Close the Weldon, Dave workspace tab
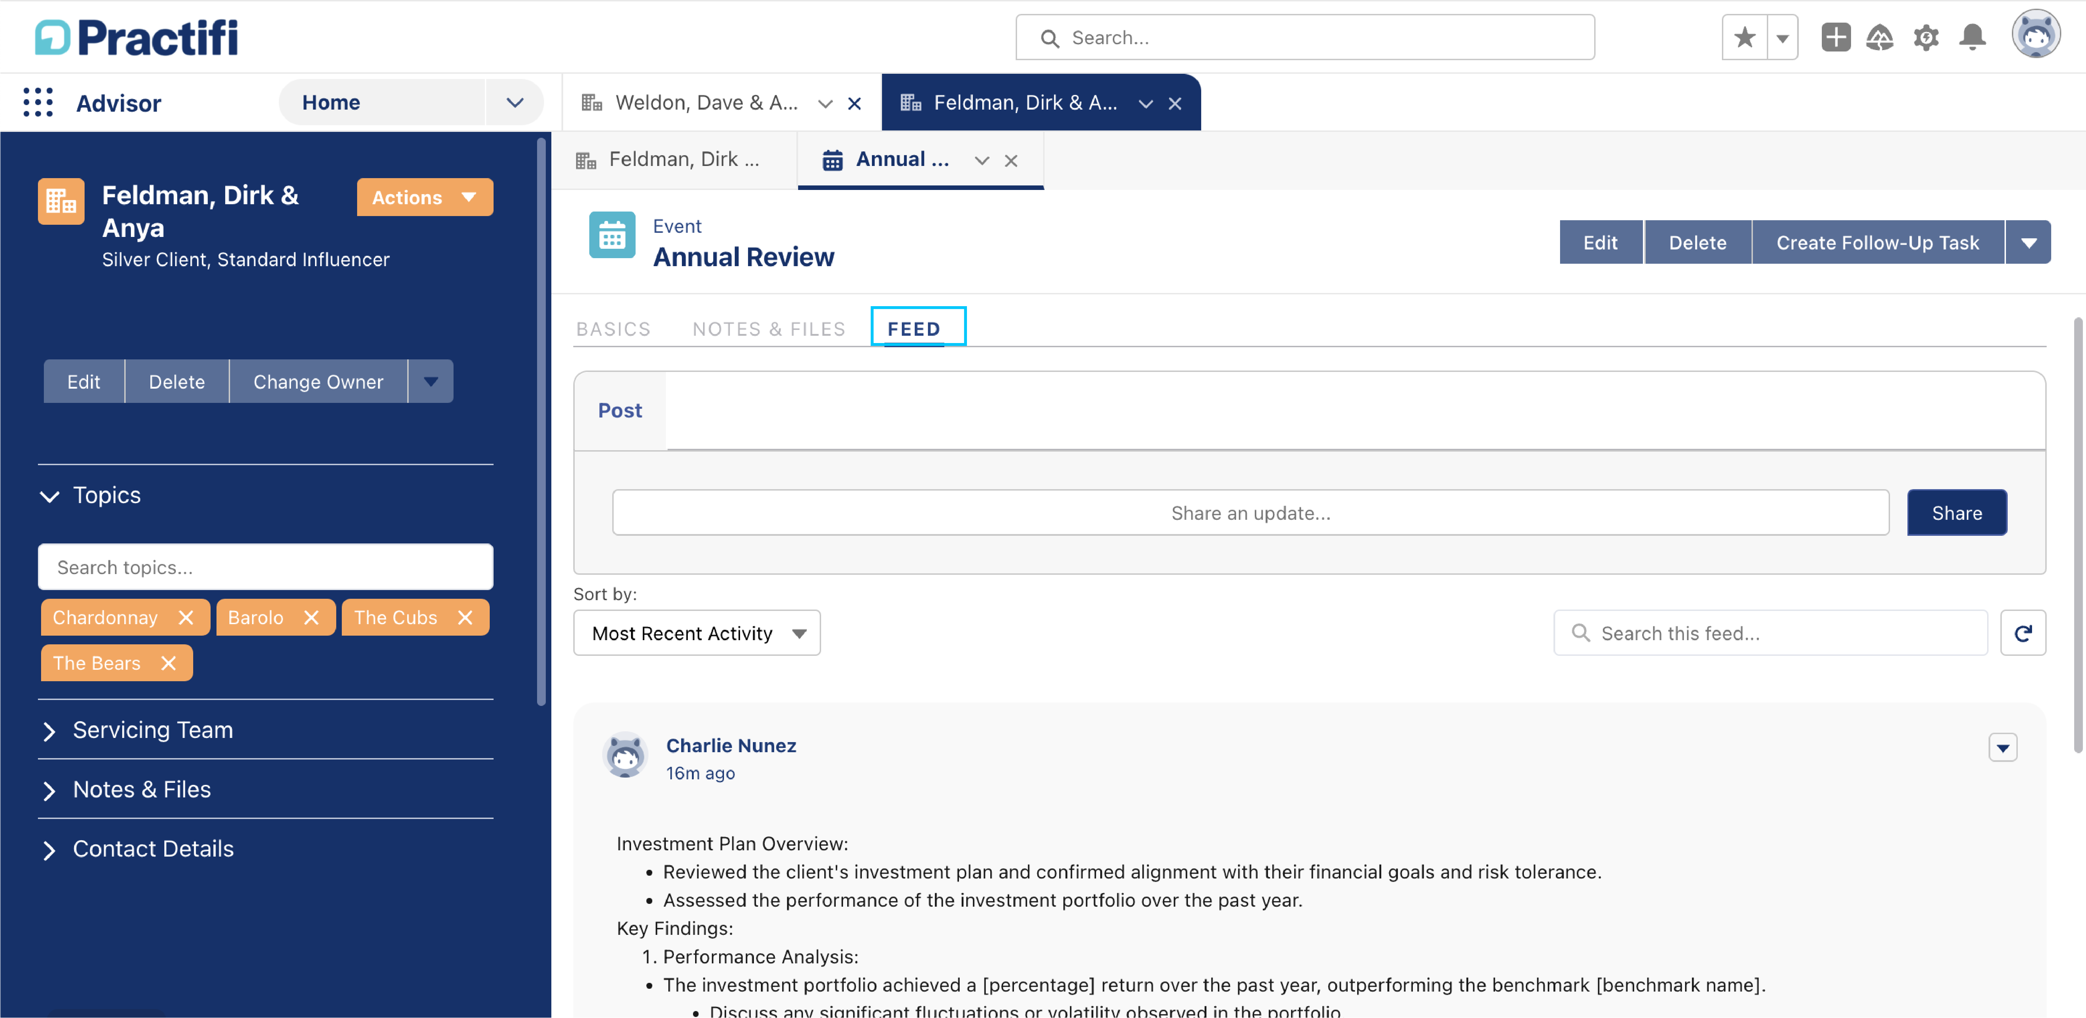This screenshot has width=2086, height=1018. [x=854, y=104]
